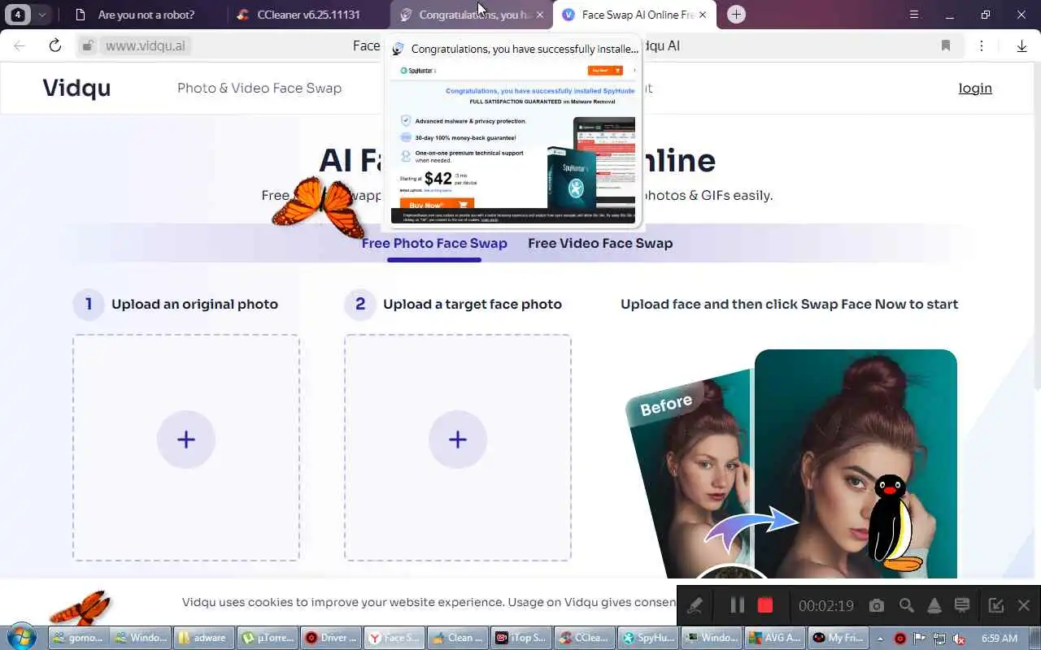Click the Before/after sample image
This screenshot has height=650, width=1041.
tap(791, 463)
